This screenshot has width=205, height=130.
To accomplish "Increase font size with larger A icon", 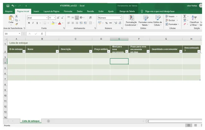I will click(58, 18).
